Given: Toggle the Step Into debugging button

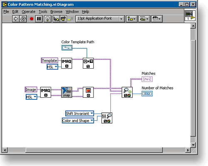Looking at the screenshot, I should (56, 19).
